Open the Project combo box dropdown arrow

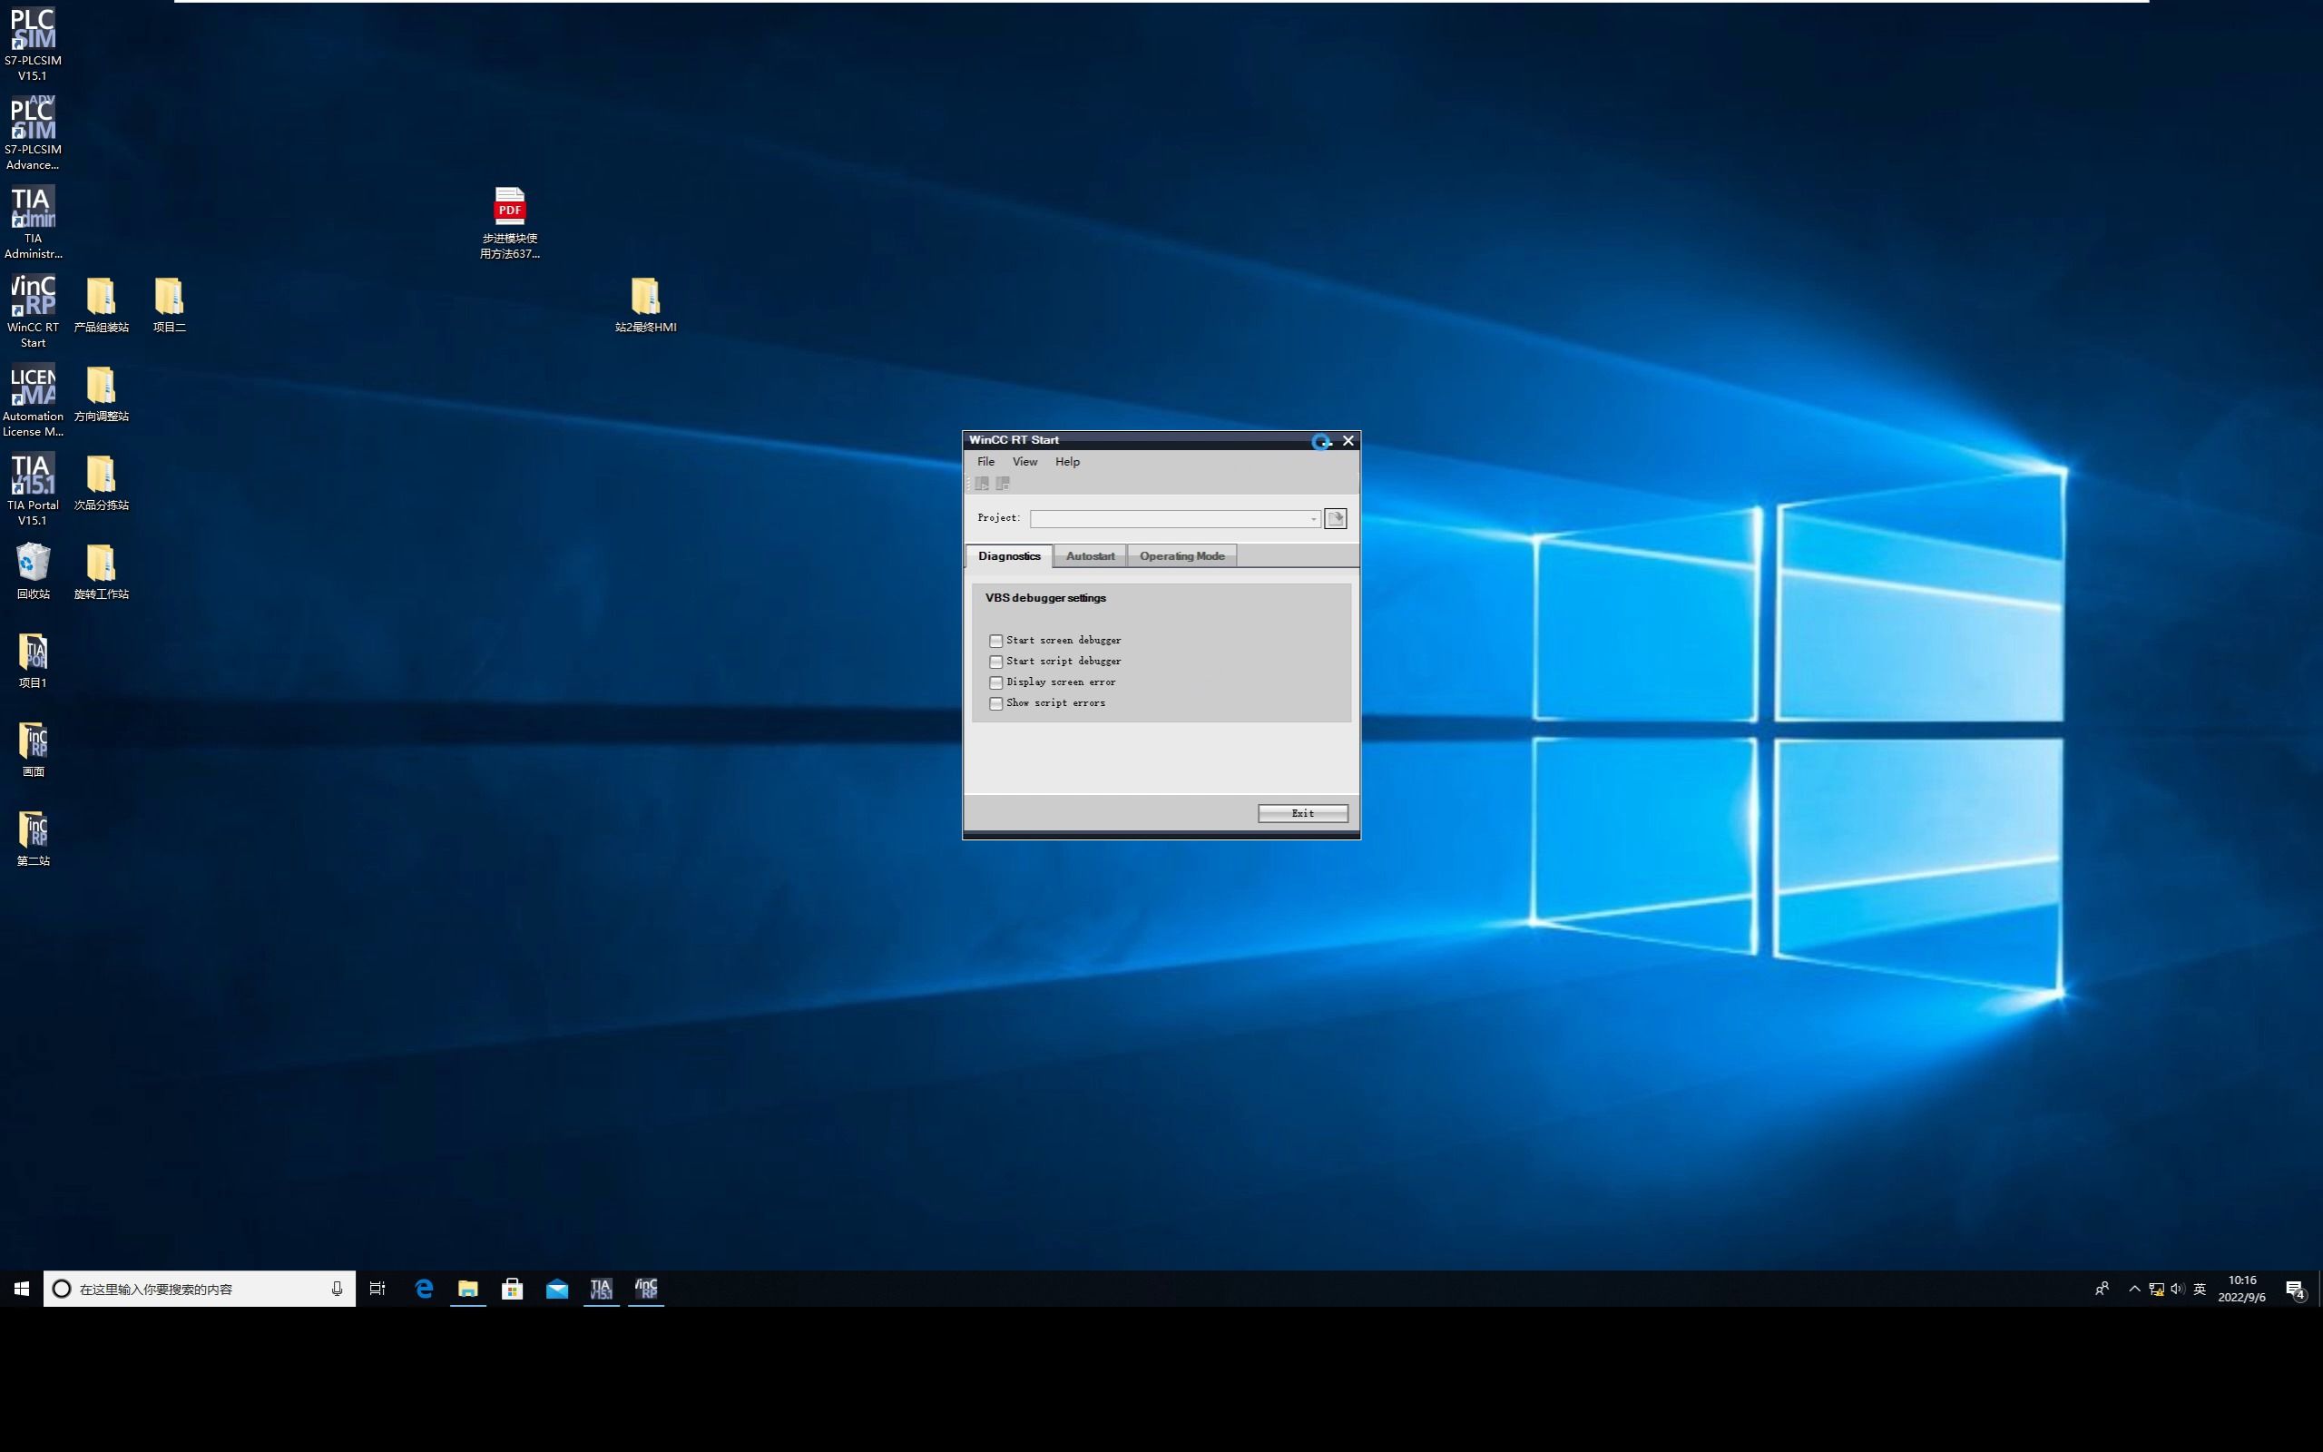pyautogui.click(x=1313, y=519)
